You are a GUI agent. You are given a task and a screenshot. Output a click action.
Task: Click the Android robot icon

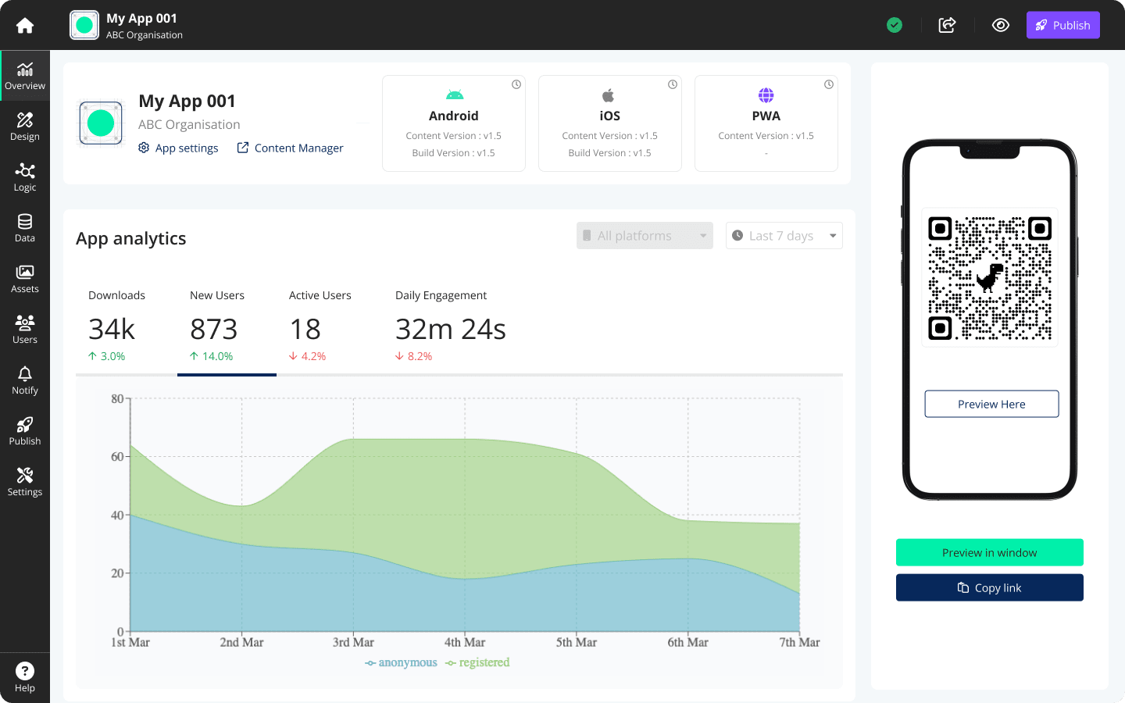click(x=455, y=95)
